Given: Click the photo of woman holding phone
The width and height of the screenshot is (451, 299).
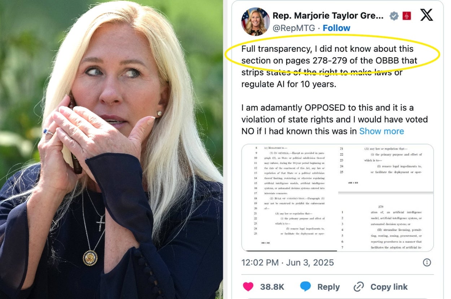Looking at the screenshot, I should pos(111,149).
